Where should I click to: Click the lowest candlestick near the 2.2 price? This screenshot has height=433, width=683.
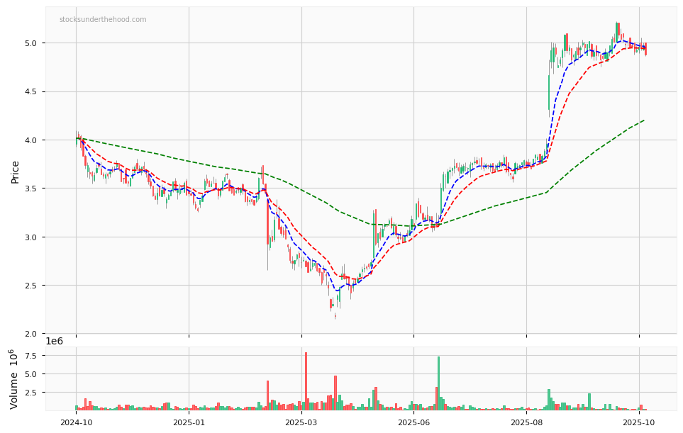335,316
